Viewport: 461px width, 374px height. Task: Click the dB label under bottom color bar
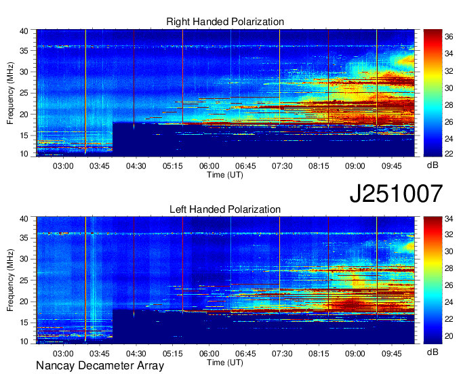pyautogui.click(x=433, y=353)
